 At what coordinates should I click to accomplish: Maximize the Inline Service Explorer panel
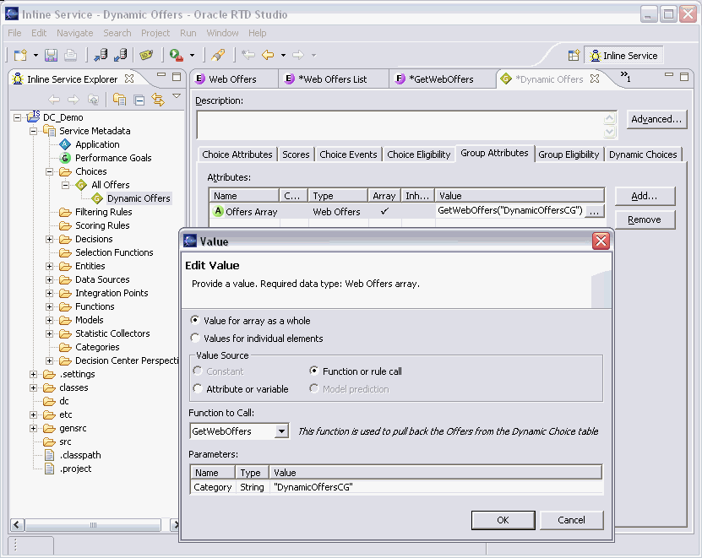(x=177, y=77)
